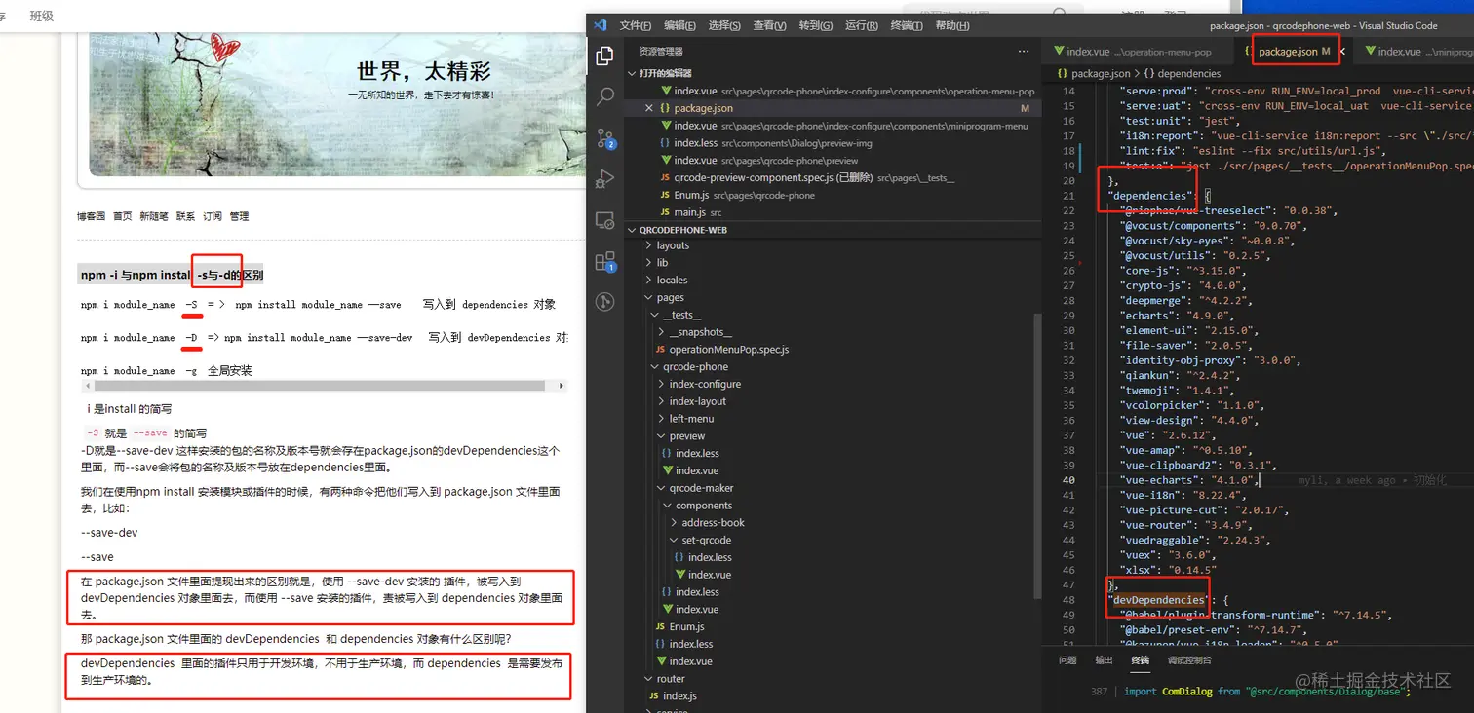Screen dimensions: 1474x713
Task: Open the Explorer panel's more actions menu
Action: point(1024,52)
